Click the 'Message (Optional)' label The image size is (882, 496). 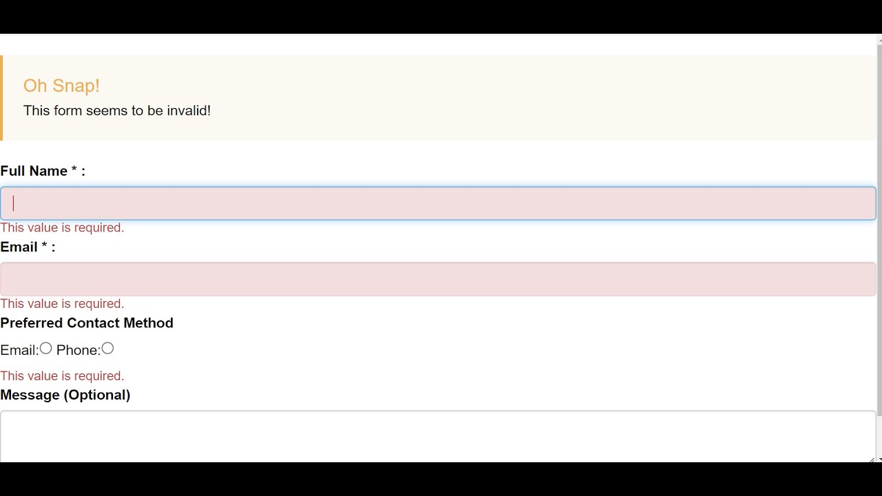point(65,395)
